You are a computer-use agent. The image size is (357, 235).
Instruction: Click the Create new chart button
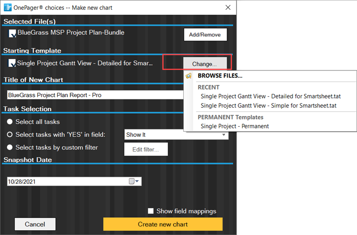tap(163, 224)
